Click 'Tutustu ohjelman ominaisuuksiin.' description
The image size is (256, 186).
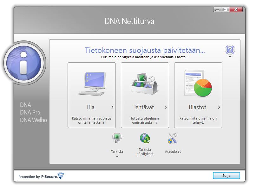[145, 121]
